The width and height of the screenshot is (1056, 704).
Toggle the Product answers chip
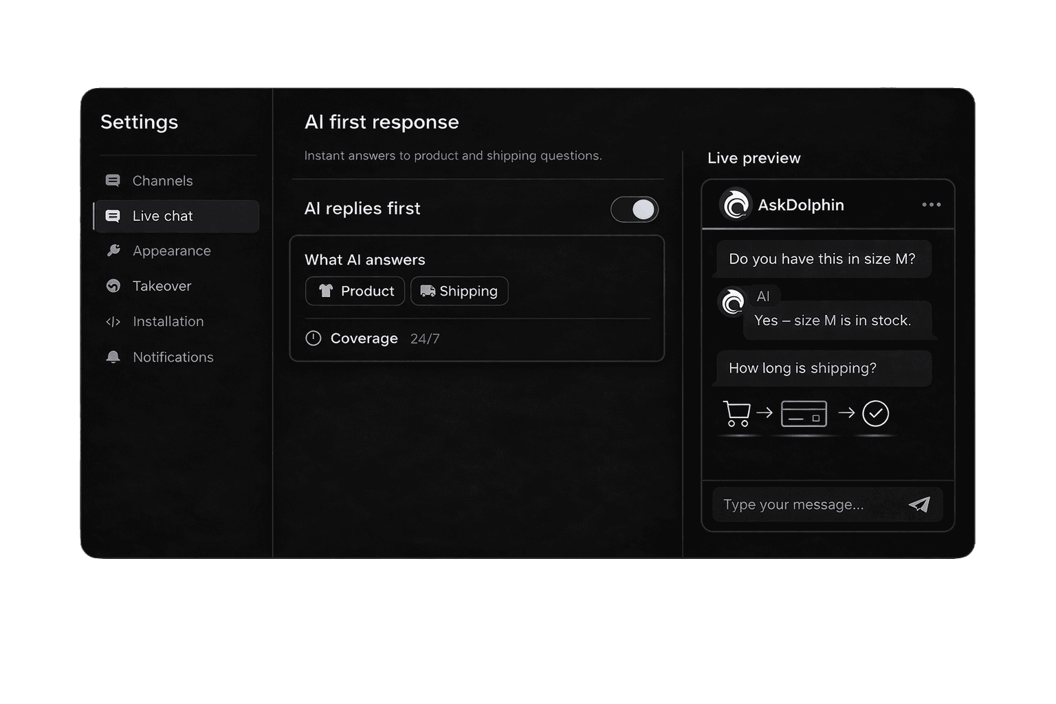point(355,291)
